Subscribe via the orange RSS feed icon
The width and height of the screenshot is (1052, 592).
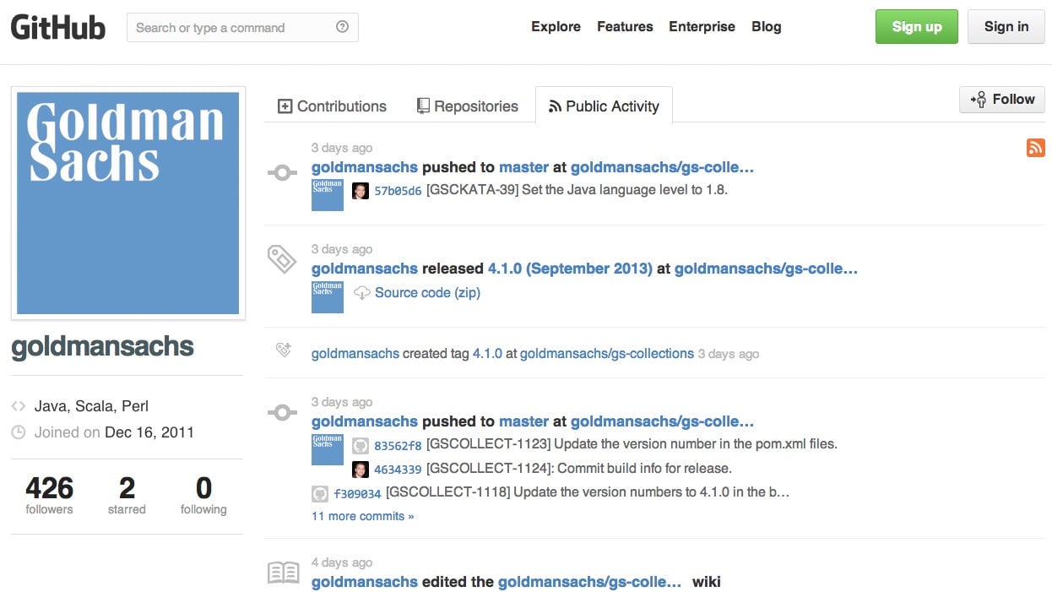[1035, 148]
